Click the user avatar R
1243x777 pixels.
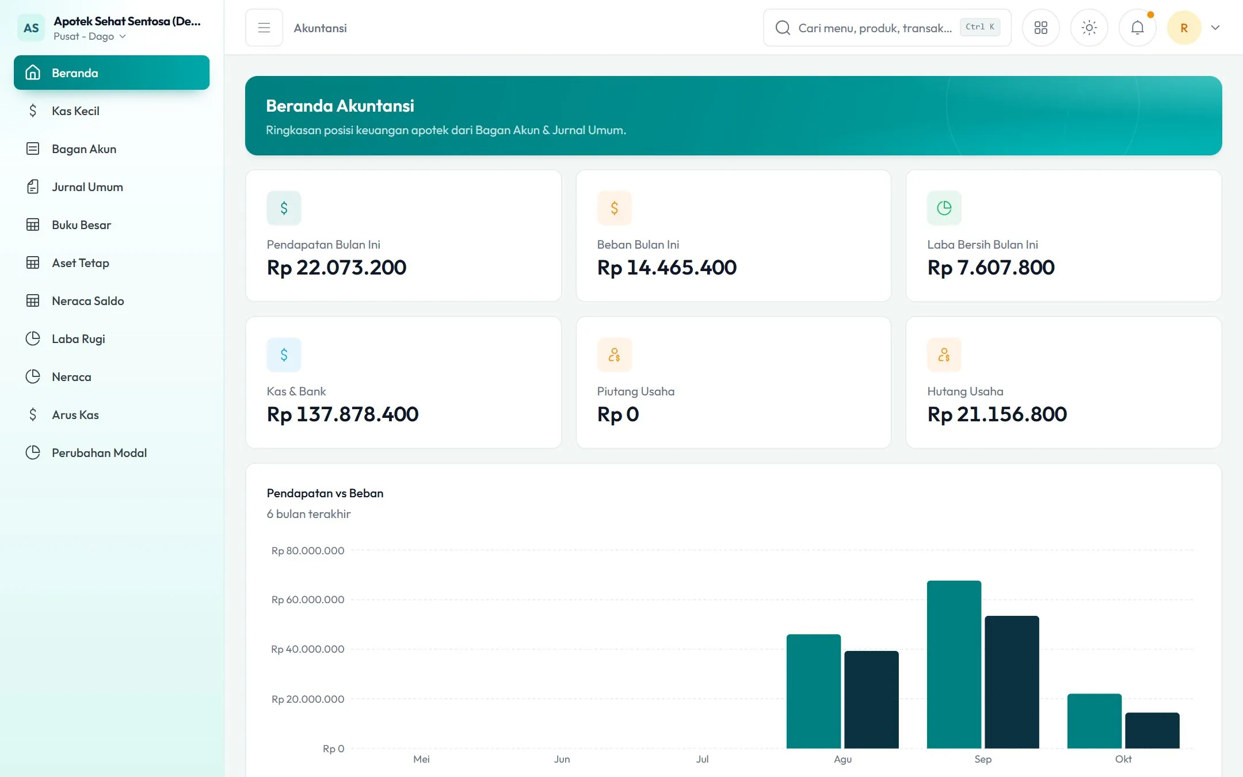1184,28
